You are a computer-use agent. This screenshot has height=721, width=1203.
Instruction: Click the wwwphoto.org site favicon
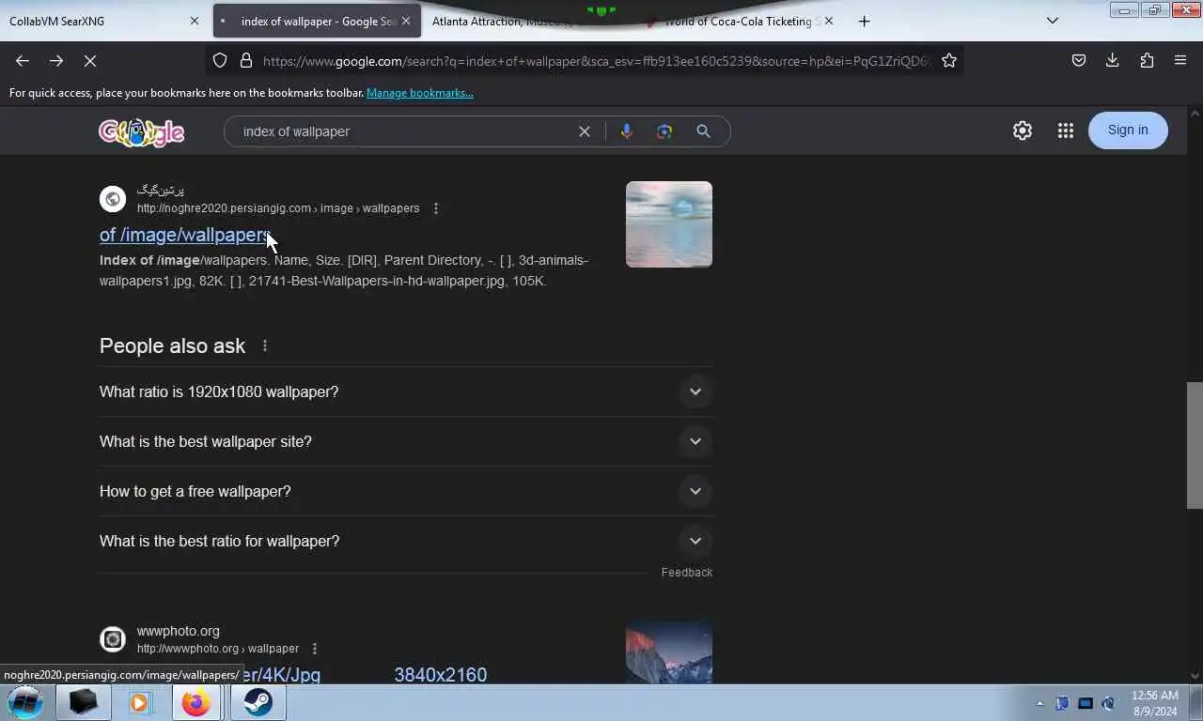pyautogui.click(x=113, y=639)
